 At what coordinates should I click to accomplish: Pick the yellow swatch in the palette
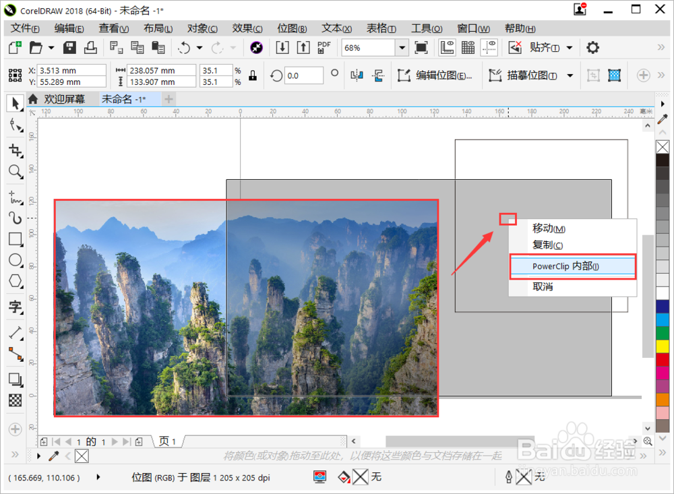(663, 346)
